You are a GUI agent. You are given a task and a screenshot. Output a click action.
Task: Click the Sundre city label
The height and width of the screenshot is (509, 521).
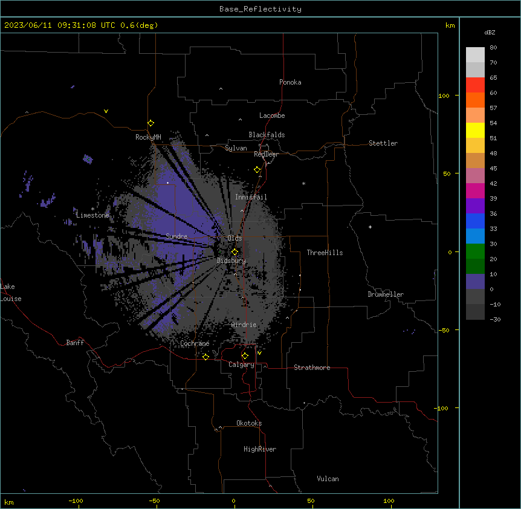pos(176,236)
